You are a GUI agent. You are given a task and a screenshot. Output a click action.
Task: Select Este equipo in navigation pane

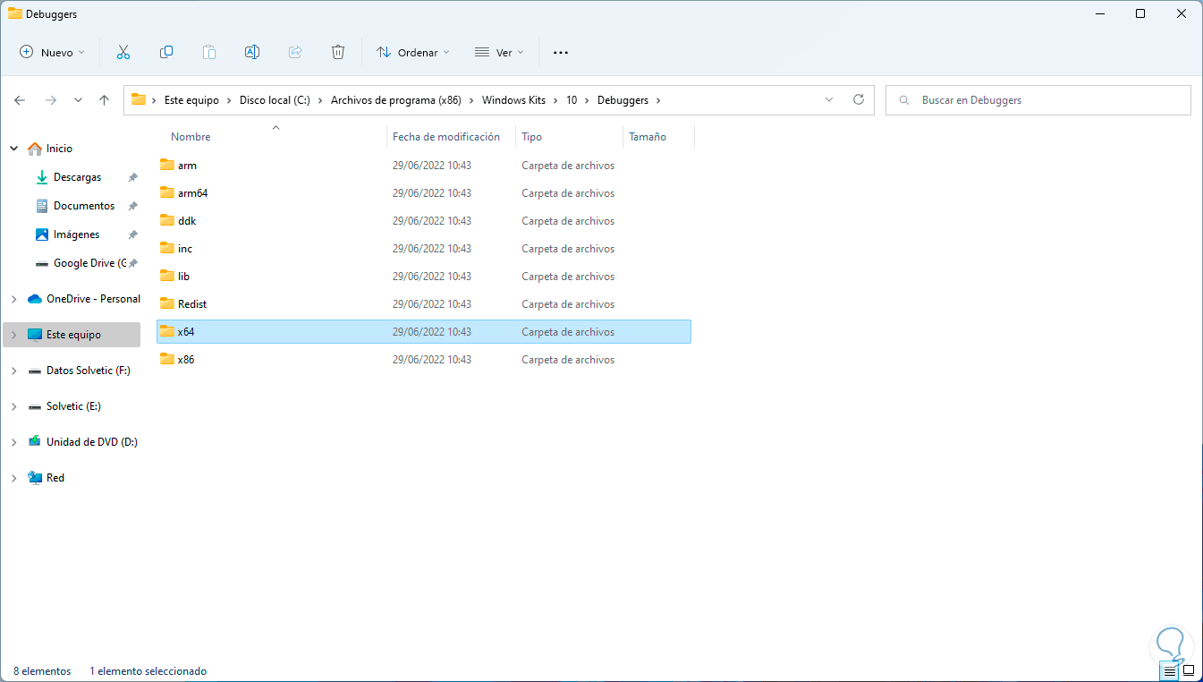click(73, 335)
